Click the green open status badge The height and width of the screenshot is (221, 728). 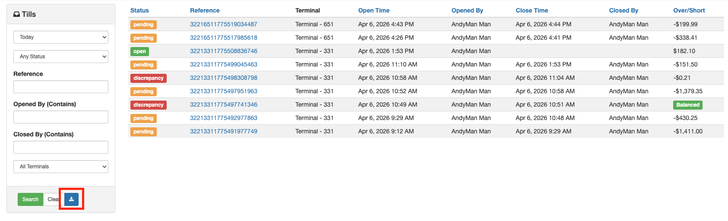click(x=139, y=51)
